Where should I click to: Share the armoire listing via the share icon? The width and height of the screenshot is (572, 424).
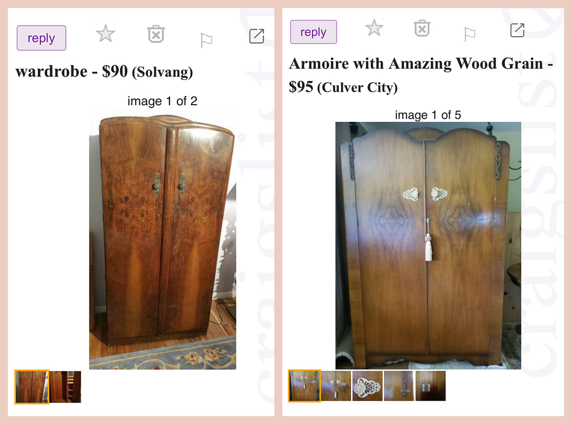point(518,30)
